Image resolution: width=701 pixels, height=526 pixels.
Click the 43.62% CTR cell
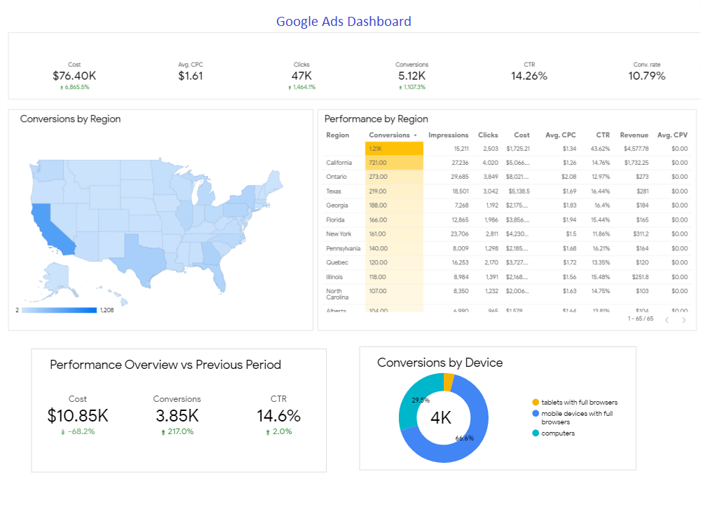(600, 149)
